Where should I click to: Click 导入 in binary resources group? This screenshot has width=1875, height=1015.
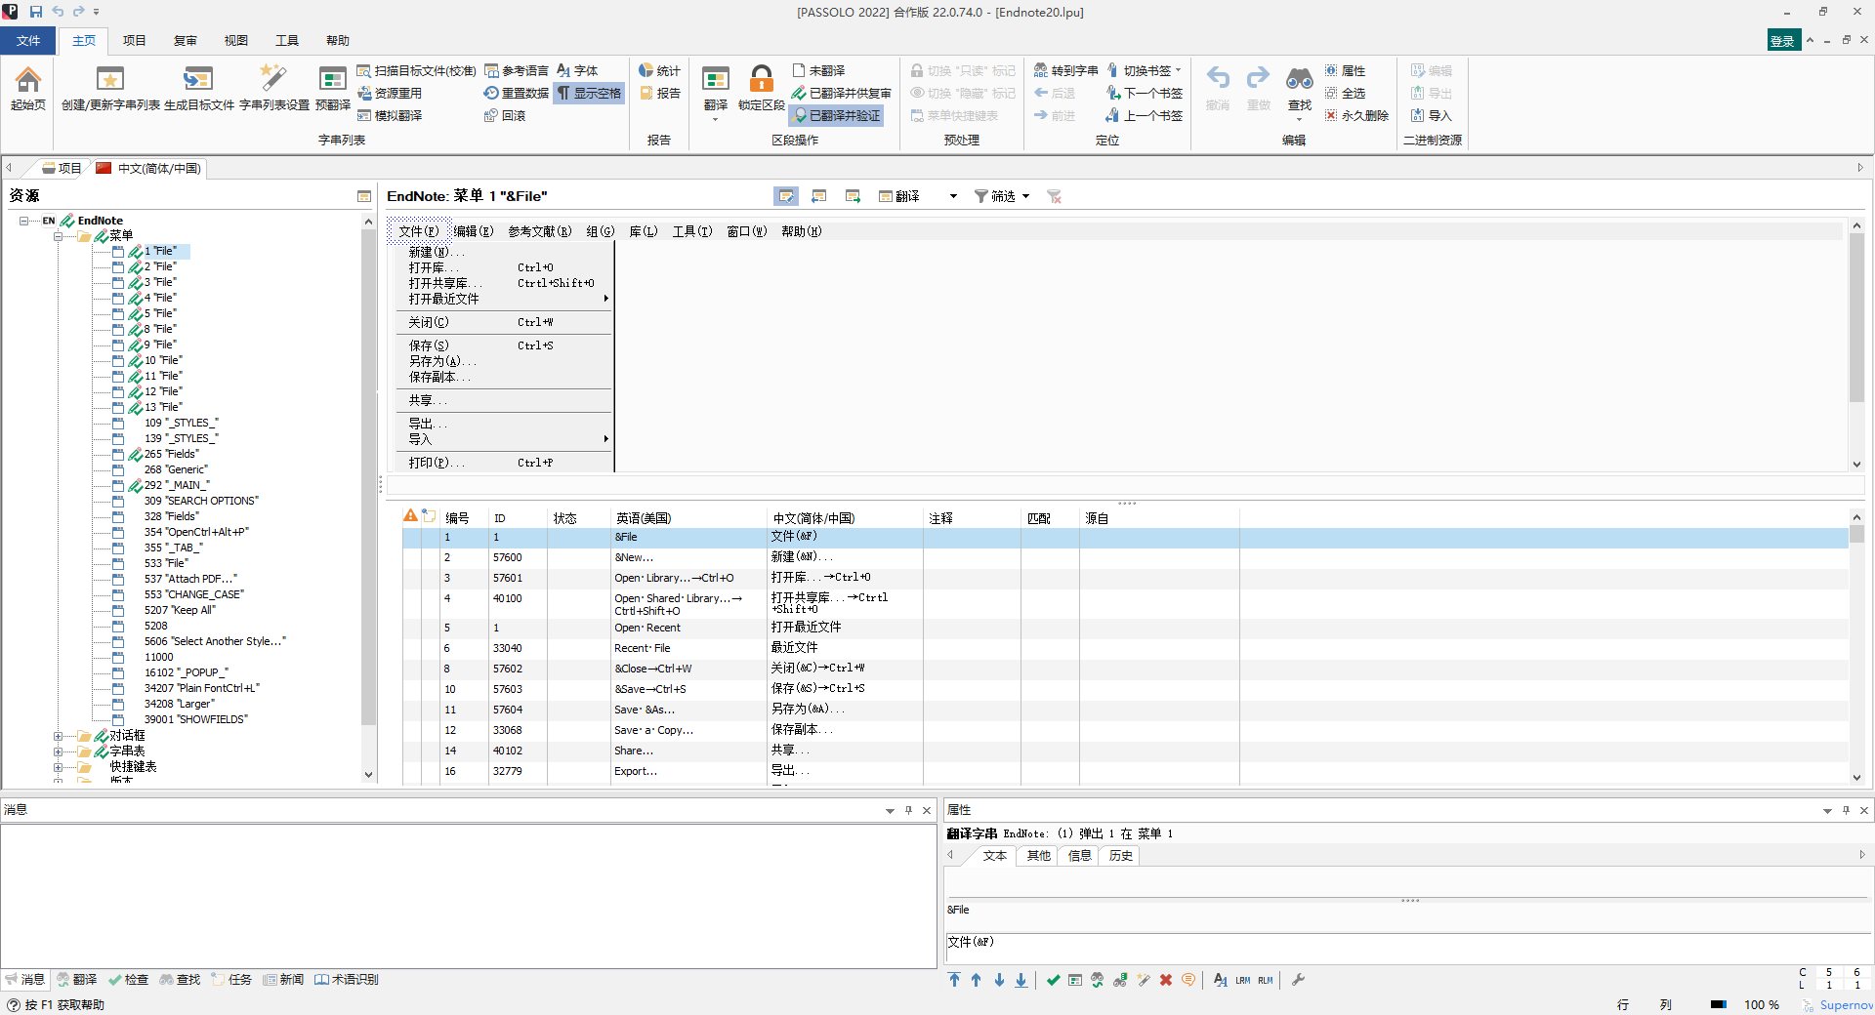(1431, 115)
